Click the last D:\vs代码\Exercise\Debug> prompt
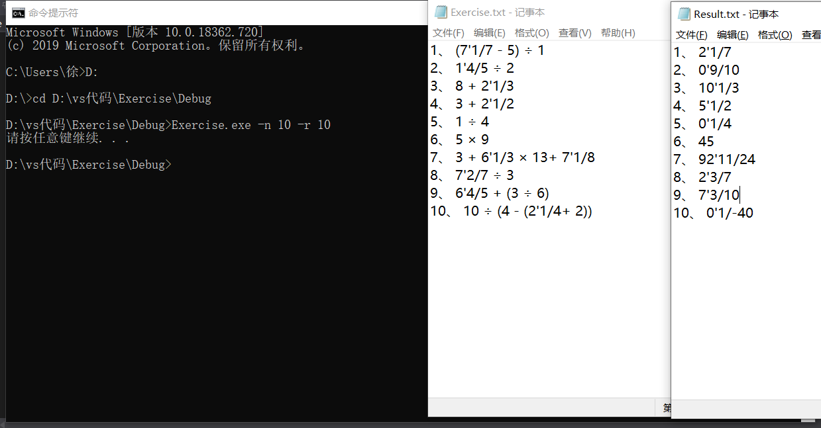The height and width of the screenshot is (428, 821). pyautogui.click(x=88, y=165)
